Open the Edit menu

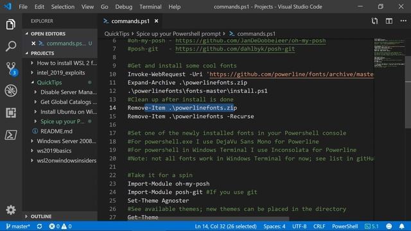coord(39,7)
